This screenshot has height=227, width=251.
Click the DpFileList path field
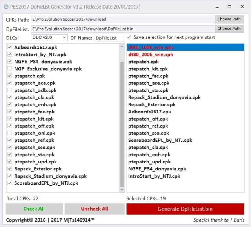[x=123, y=29]
